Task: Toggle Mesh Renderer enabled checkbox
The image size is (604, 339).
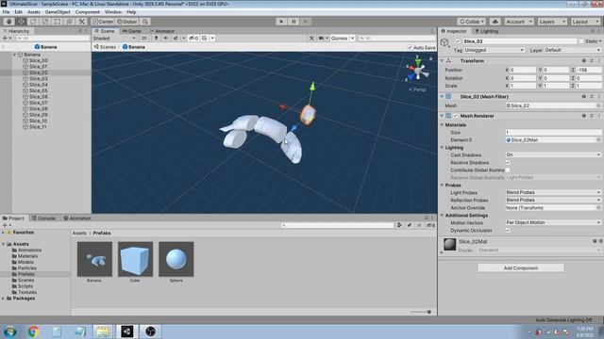Action: click(456, 116)
